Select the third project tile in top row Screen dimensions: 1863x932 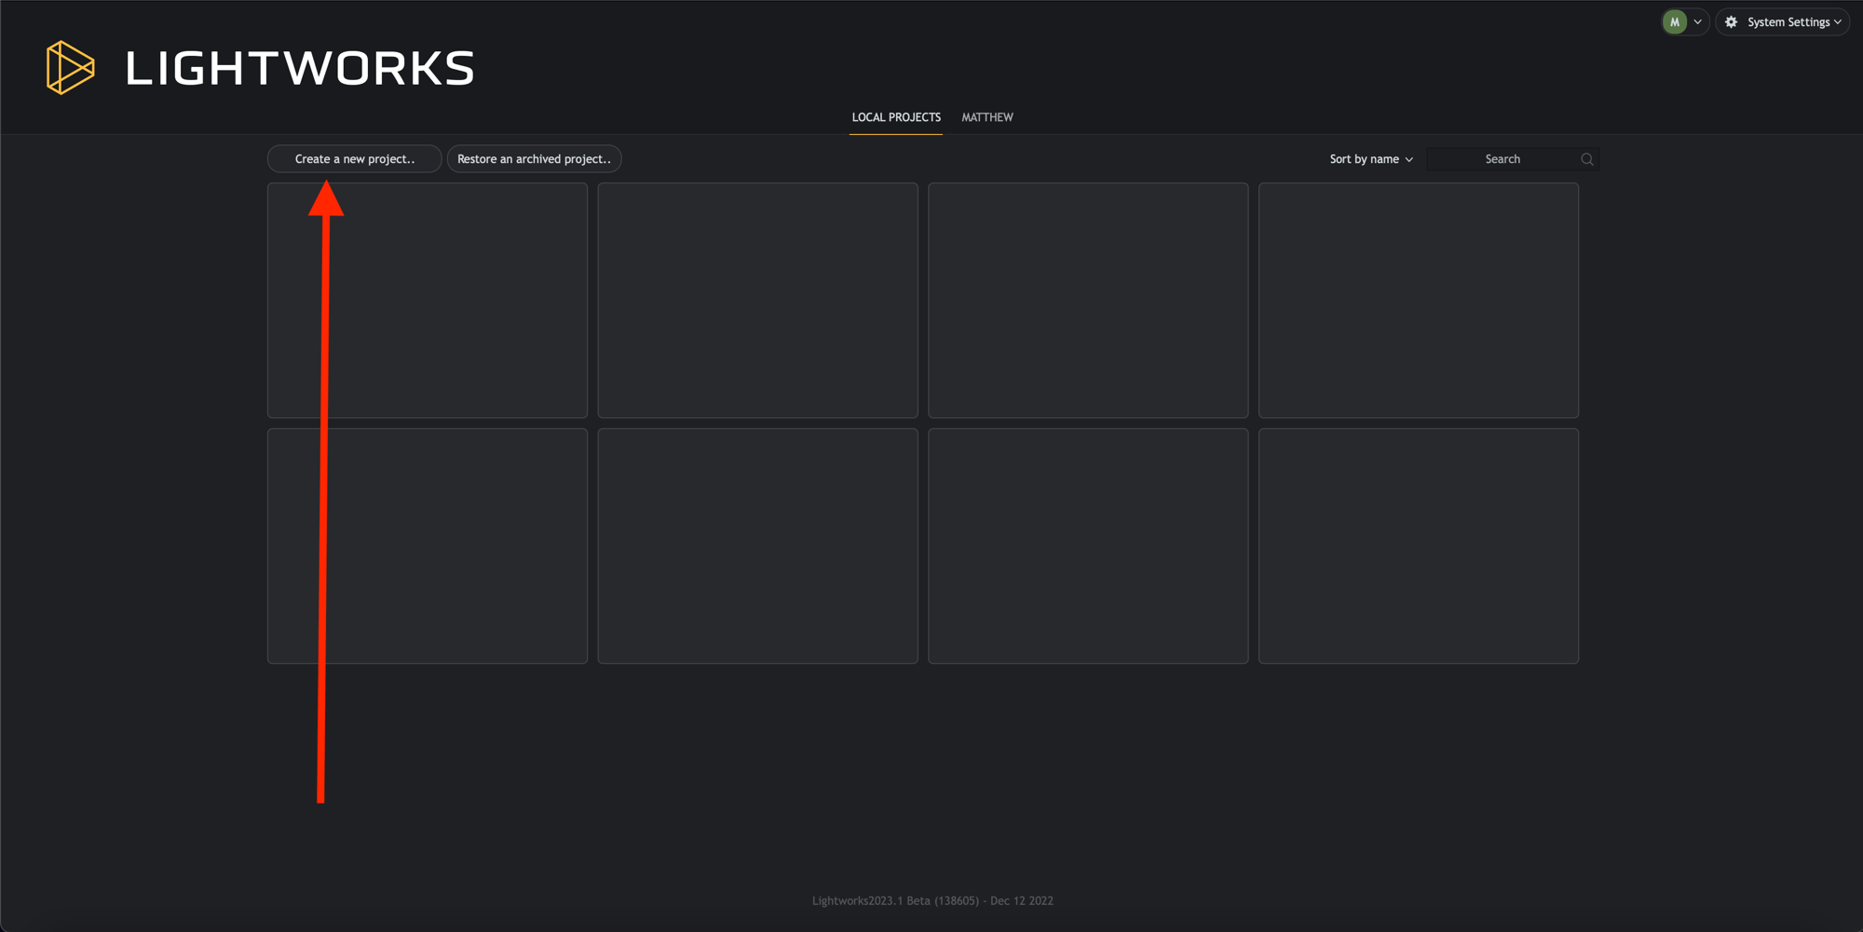click(x=1088, y=300)
